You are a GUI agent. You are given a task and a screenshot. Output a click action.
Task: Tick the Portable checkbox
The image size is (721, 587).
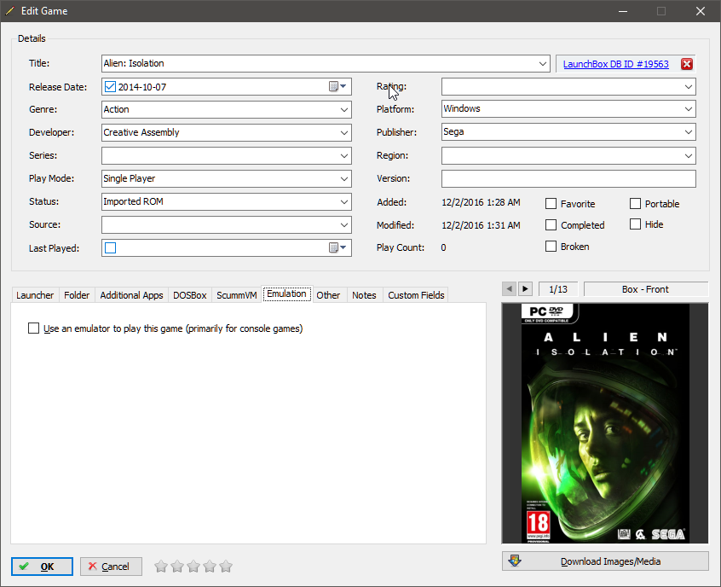point(635,204)
